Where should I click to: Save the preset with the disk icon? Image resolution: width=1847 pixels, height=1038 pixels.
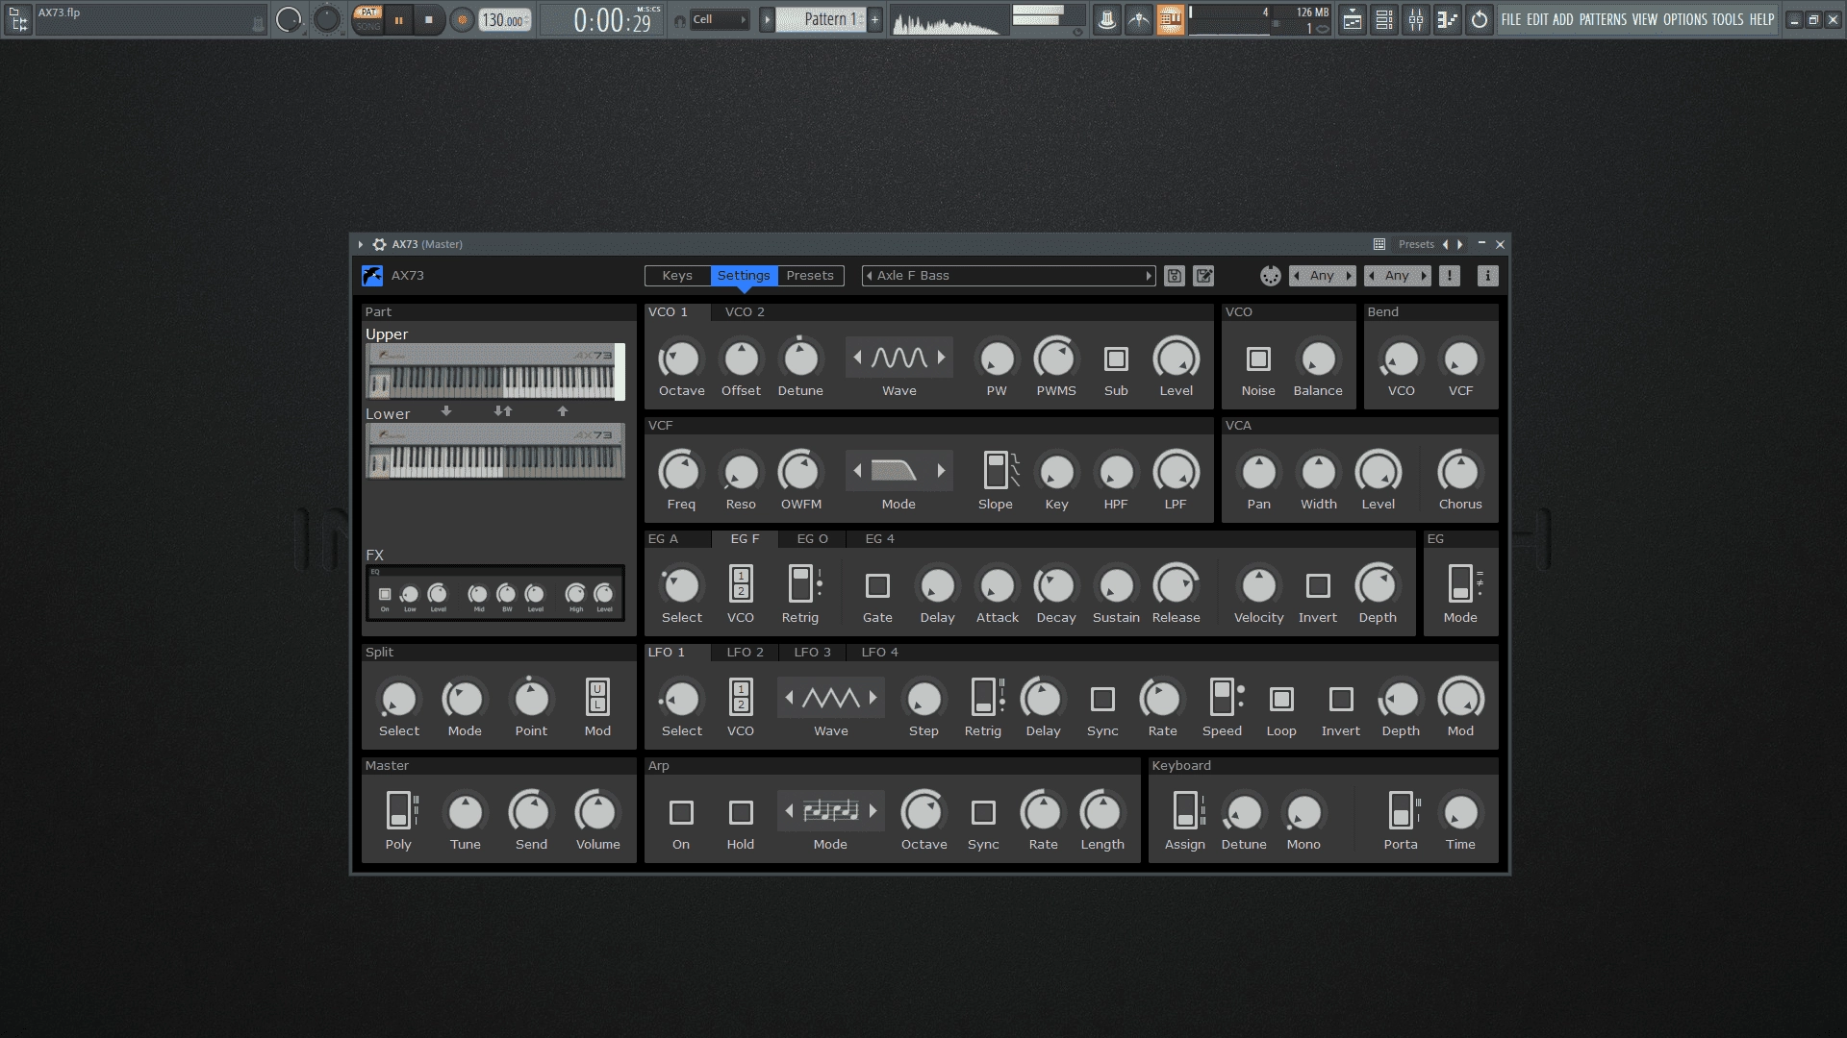tap(1174, 276)
